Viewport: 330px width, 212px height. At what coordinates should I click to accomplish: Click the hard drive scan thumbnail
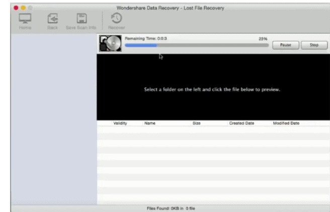[x=110, y=43]
